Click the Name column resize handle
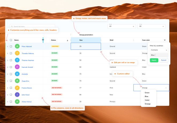 (x=43, y=40)
